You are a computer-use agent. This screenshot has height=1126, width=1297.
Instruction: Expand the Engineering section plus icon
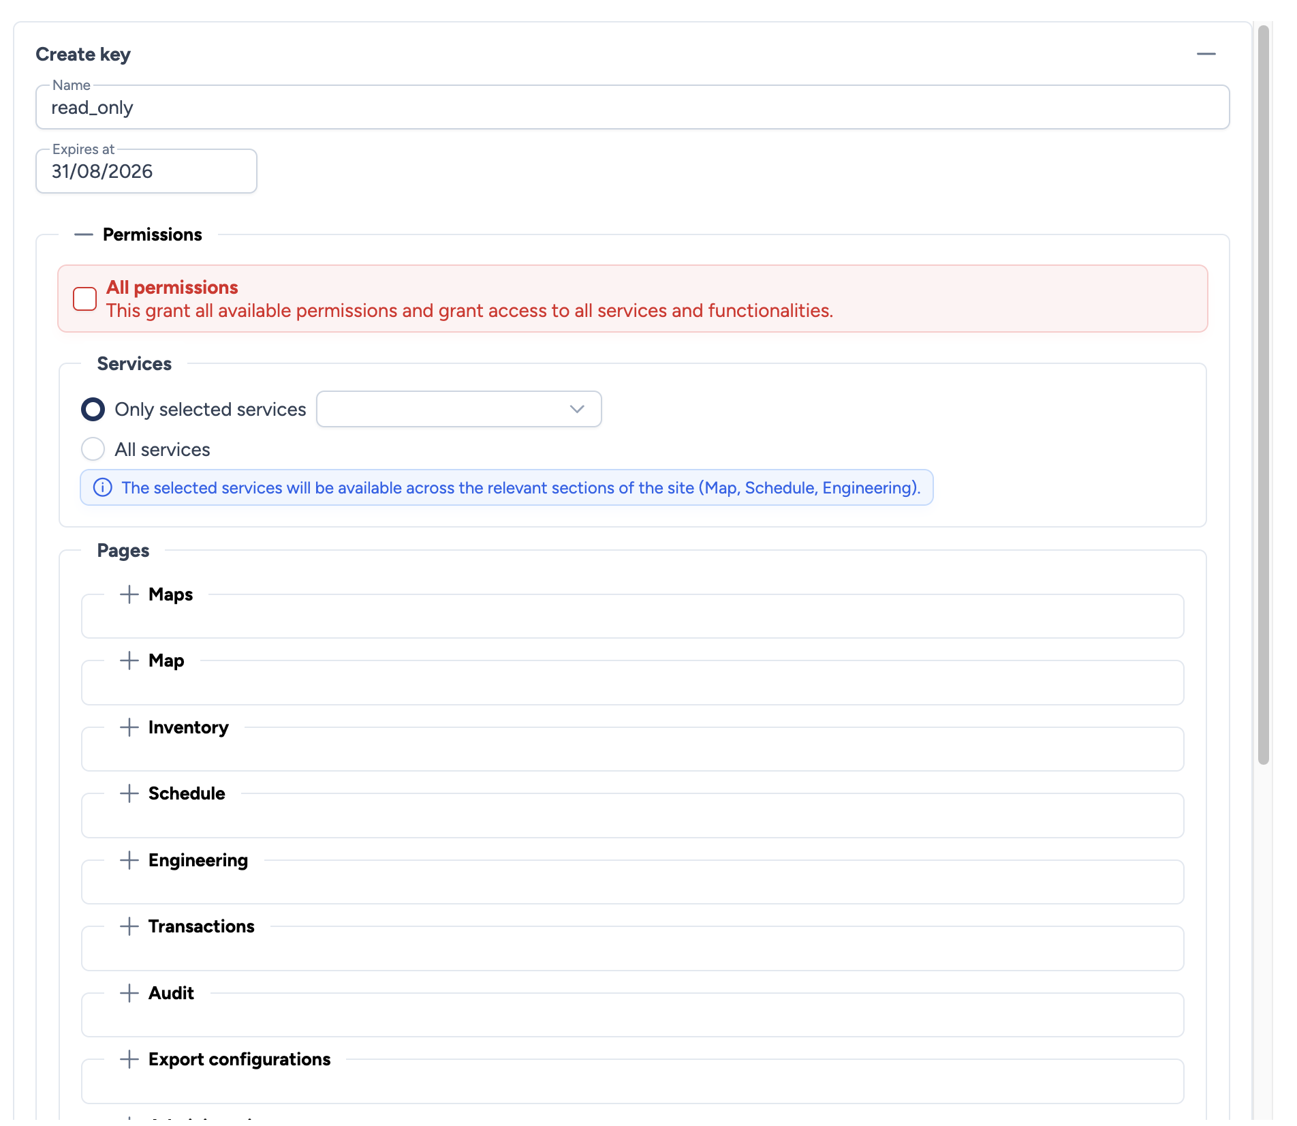pos(129,860)
